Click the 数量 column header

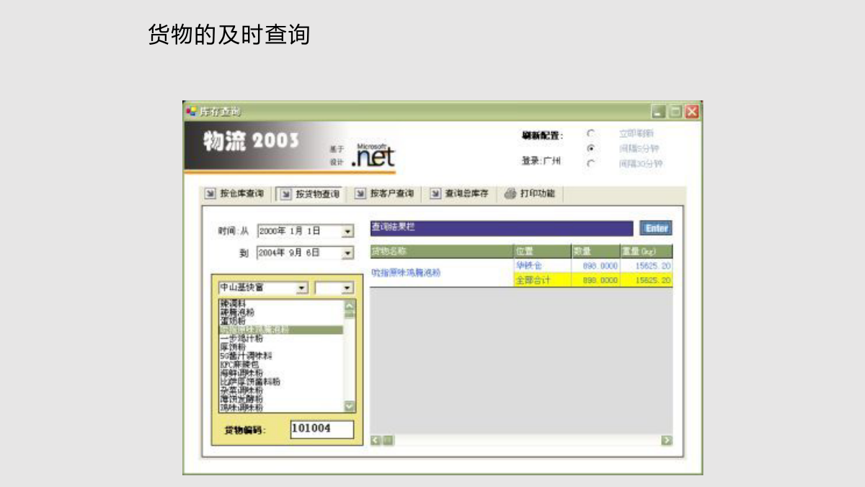point(595,252)
